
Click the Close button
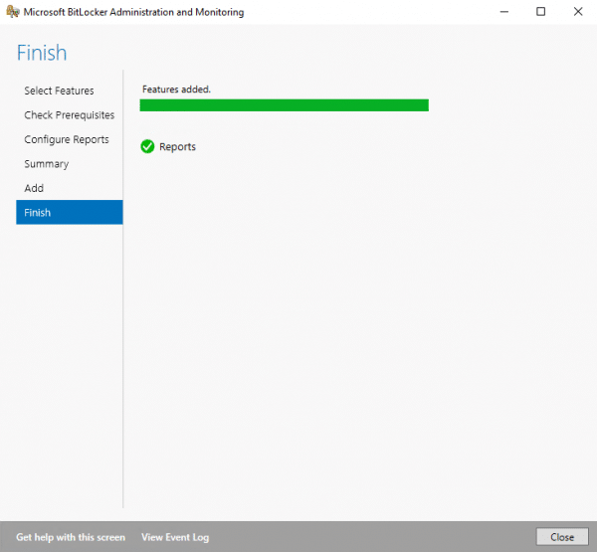[x=562, y=537]
